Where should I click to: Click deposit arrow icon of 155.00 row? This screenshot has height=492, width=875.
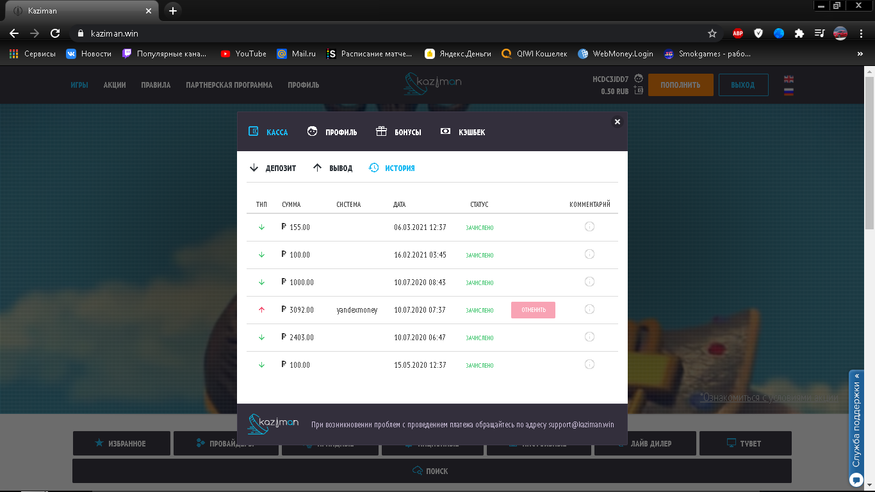[x=261, y=227]
